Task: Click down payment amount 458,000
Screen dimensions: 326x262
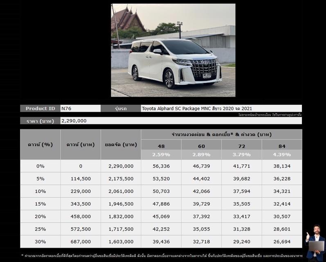Action: [x=81, y=217]
